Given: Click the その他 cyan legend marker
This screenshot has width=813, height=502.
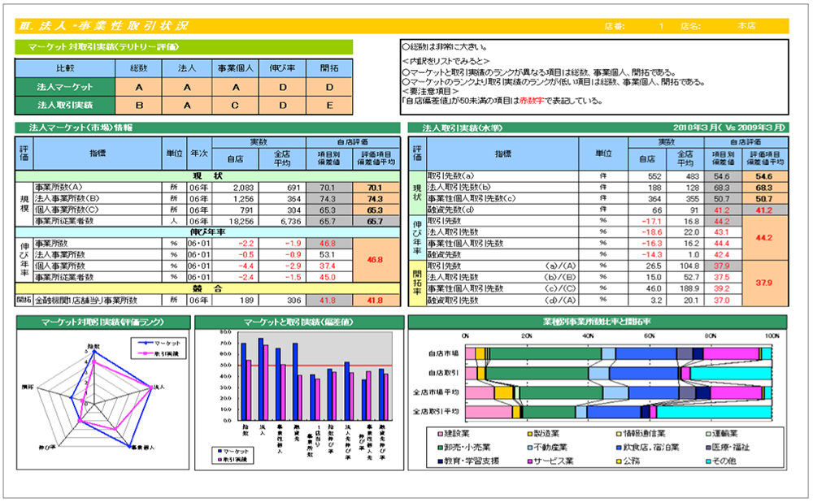Looking at the screenshot, I should tap(706, 461).
